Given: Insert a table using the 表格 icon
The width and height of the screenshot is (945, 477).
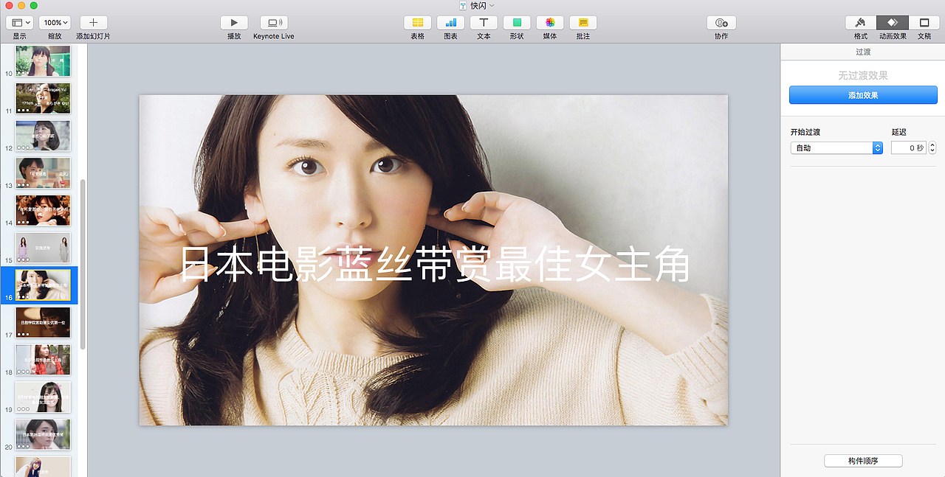Looking at the screenshot, I should [x=417, y=23].
